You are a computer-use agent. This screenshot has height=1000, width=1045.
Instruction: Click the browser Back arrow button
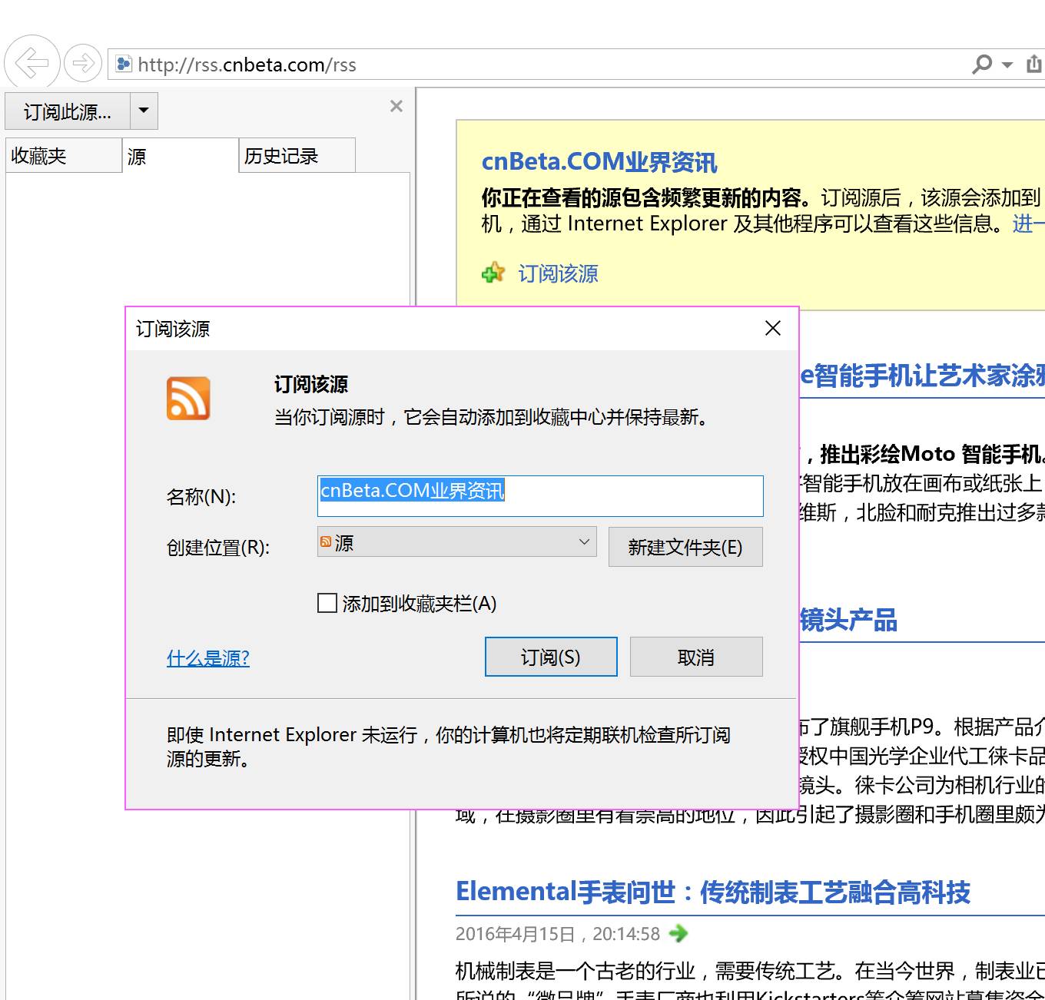[32, 63]
